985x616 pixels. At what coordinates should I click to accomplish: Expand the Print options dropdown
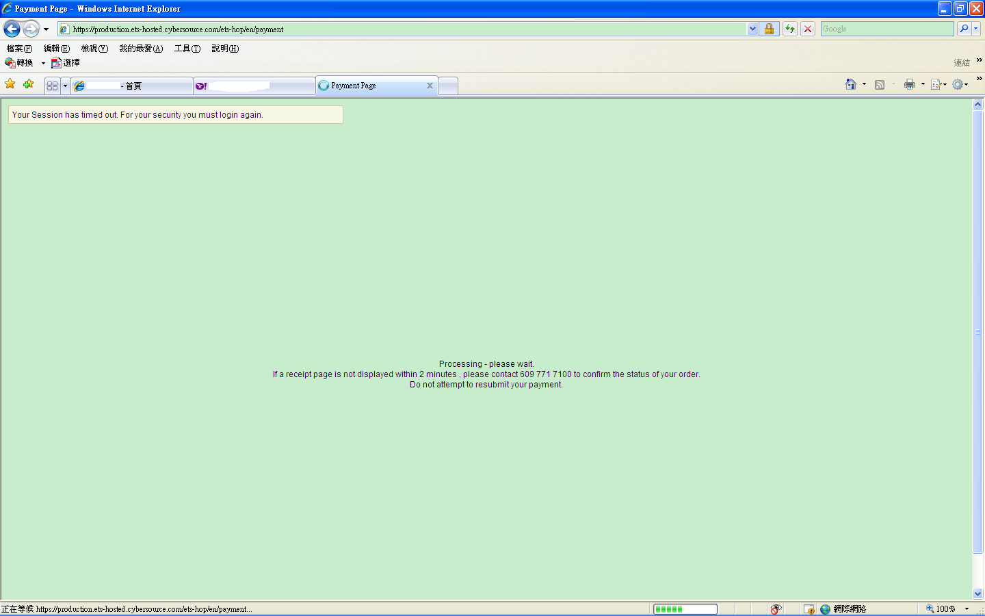923,84
